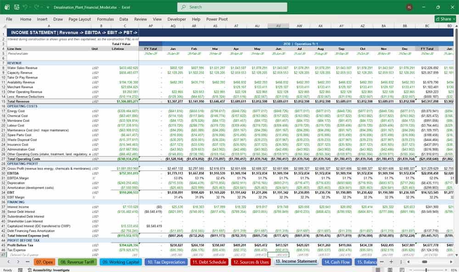Switch to the 11. Debt Schedule sheet tab
Viewport: 459px width, 272px height.
pyautogui.click(x=209, y=262)
